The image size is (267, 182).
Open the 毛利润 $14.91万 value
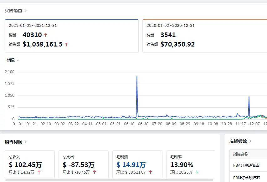(131, 165)
